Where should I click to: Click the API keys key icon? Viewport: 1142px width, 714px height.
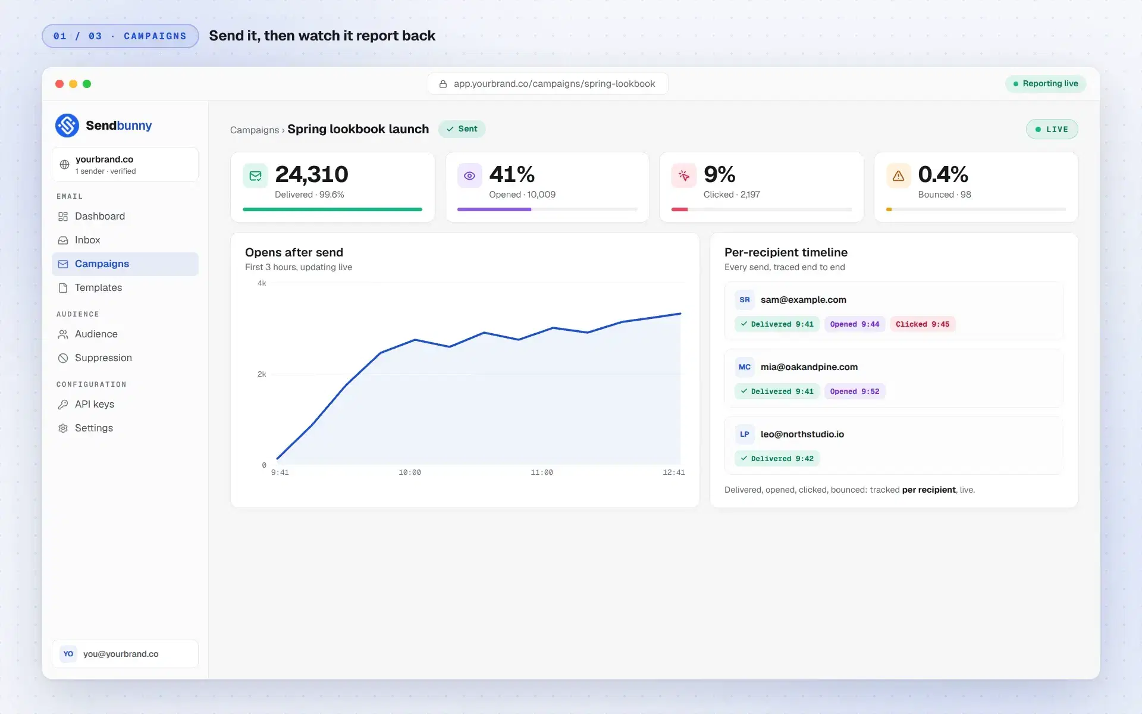(x=63, y=405)
